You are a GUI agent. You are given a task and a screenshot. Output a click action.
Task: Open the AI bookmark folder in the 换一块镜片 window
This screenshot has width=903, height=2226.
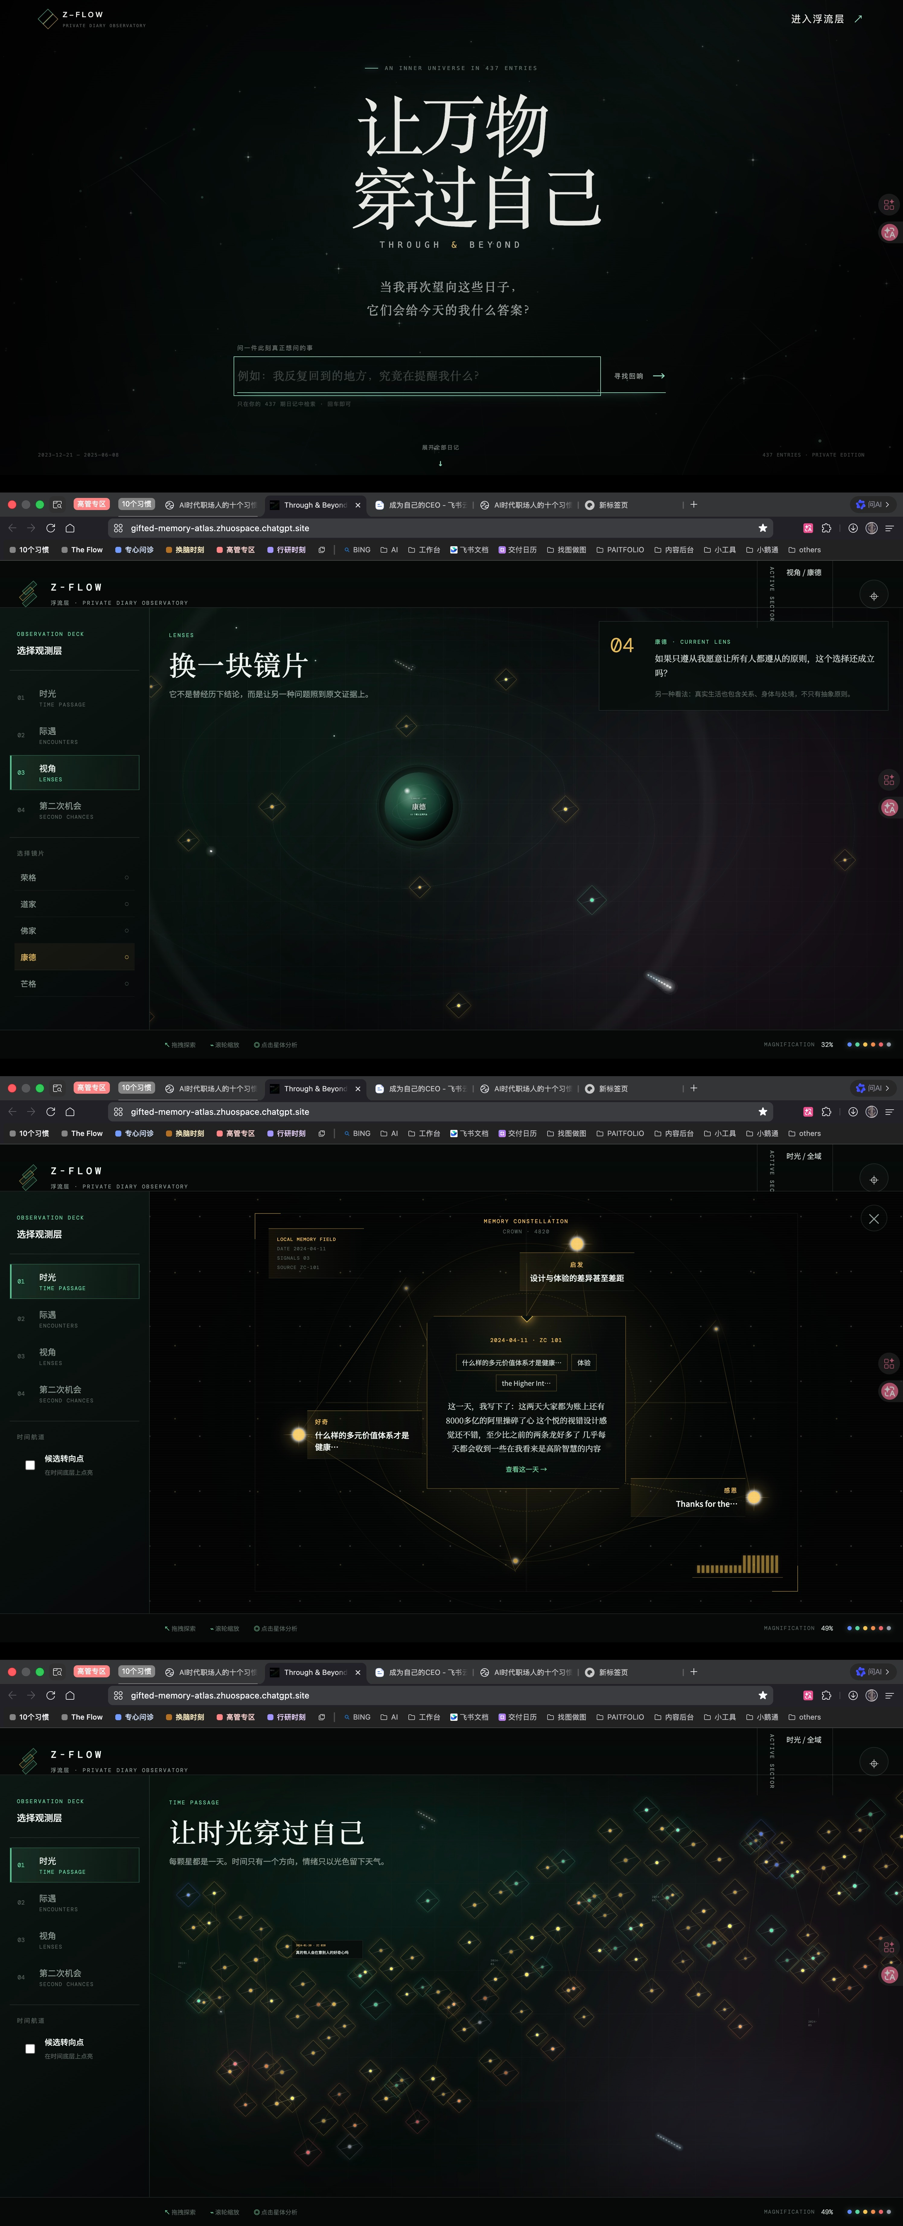(390, 550)
